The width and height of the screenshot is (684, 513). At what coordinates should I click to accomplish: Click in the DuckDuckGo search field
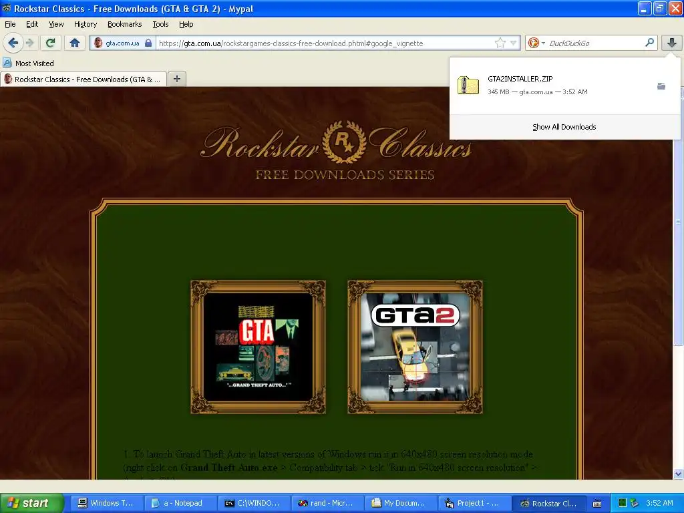point(595,43)
